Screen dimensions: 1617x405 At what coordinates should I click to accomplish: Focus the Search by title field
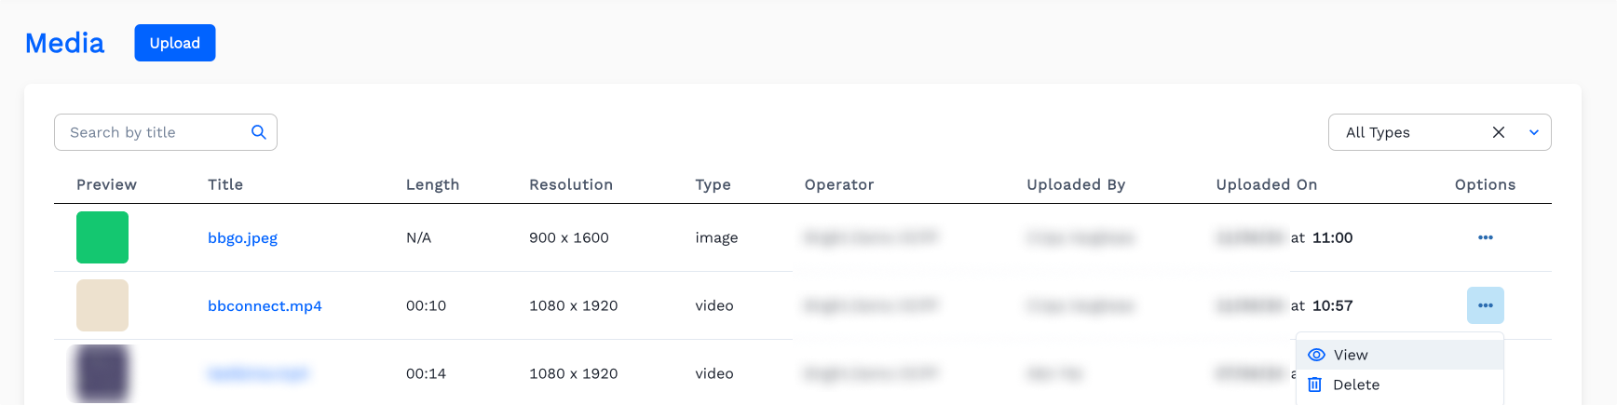[154, 132]
